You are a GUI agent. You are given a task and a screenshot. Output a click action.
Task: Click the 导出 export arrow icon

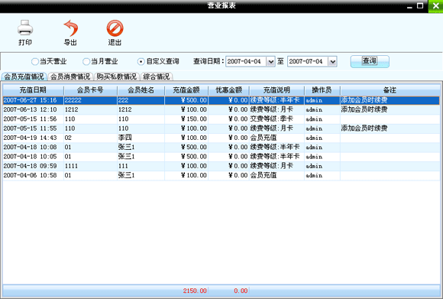(70, 28)
